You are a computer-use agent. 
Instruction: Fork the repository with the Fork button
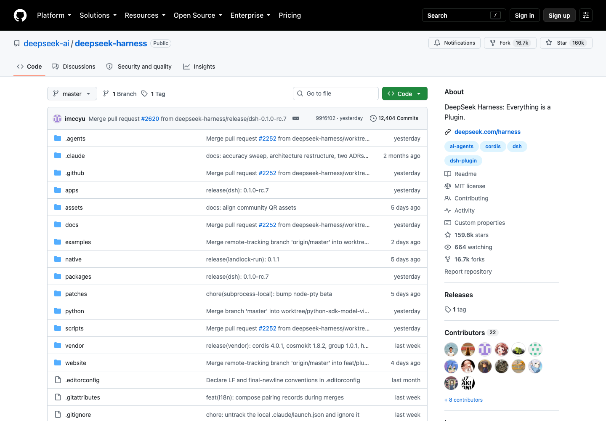point(510,43)
